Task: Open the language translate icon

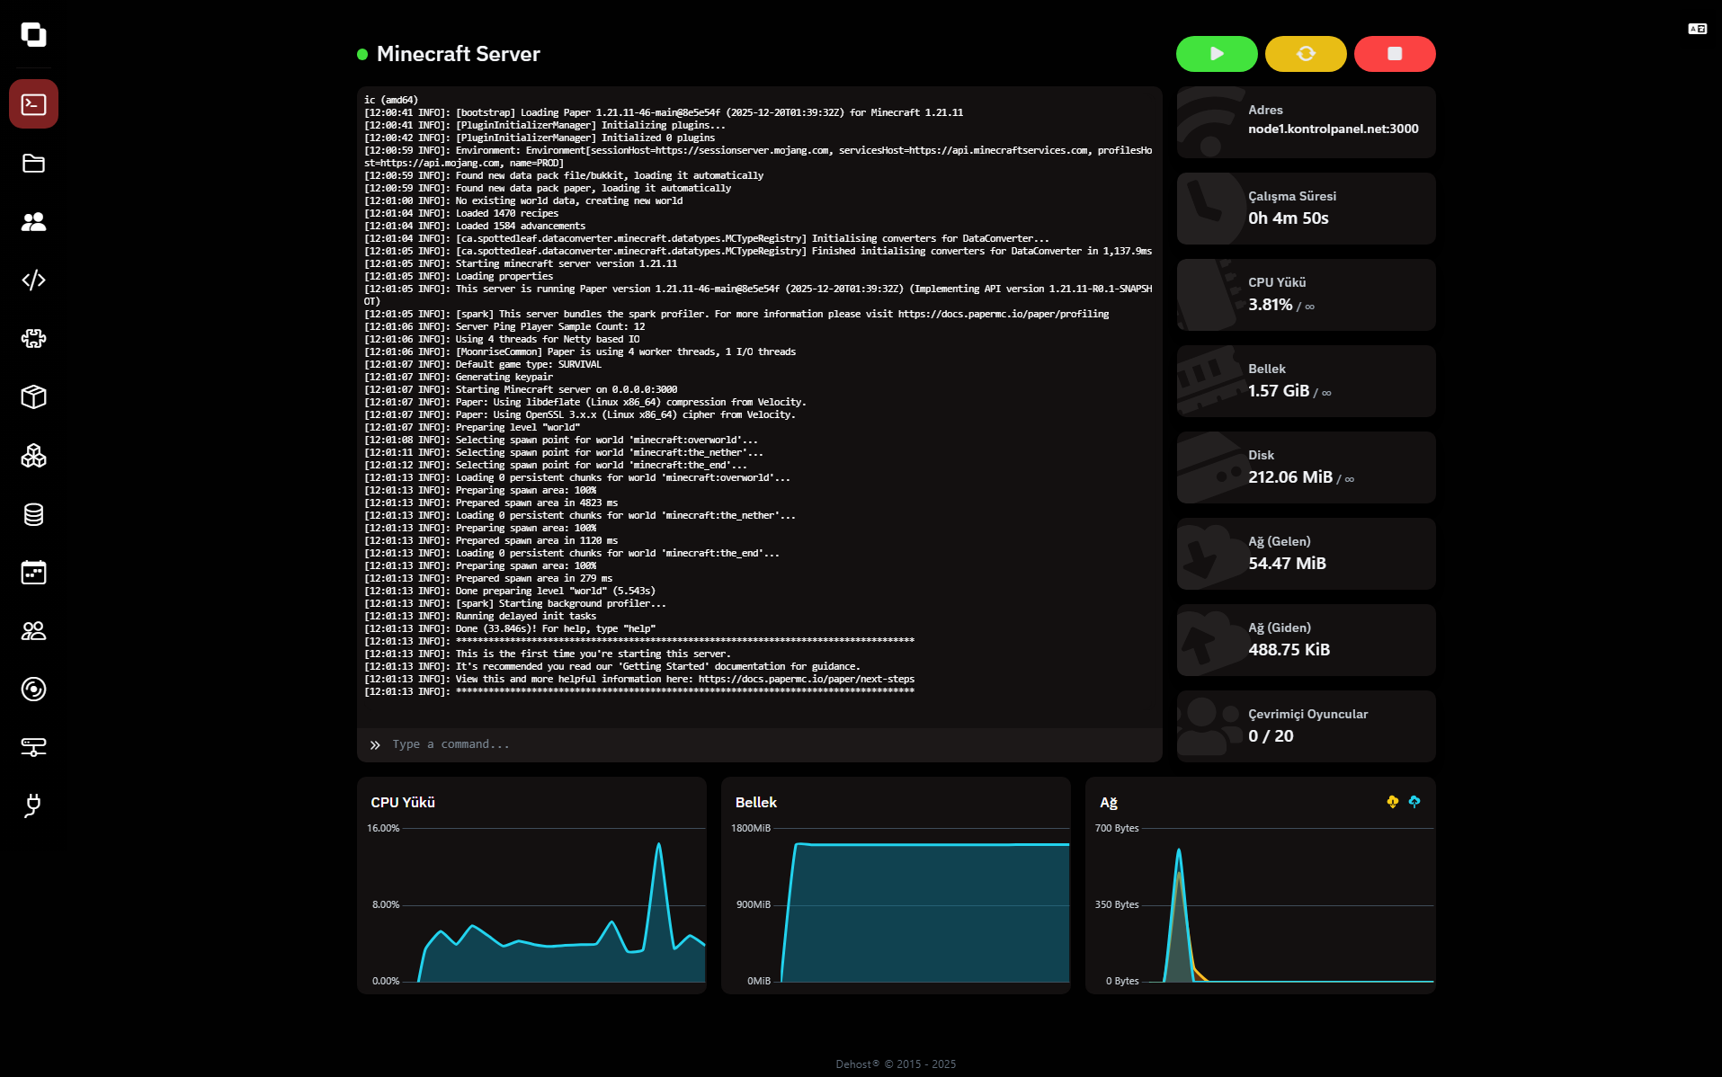Action: click(1697, 29)
